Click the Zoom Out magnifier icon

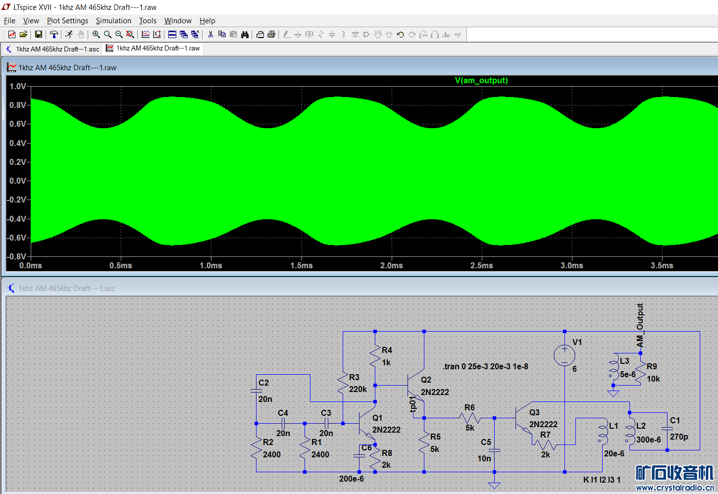pyautogui.click(x=119, y=35)
